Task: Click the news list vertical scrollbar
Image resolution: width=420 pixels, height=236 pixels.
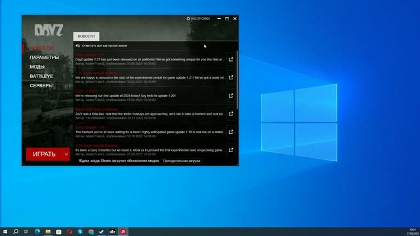Action: 238,80
